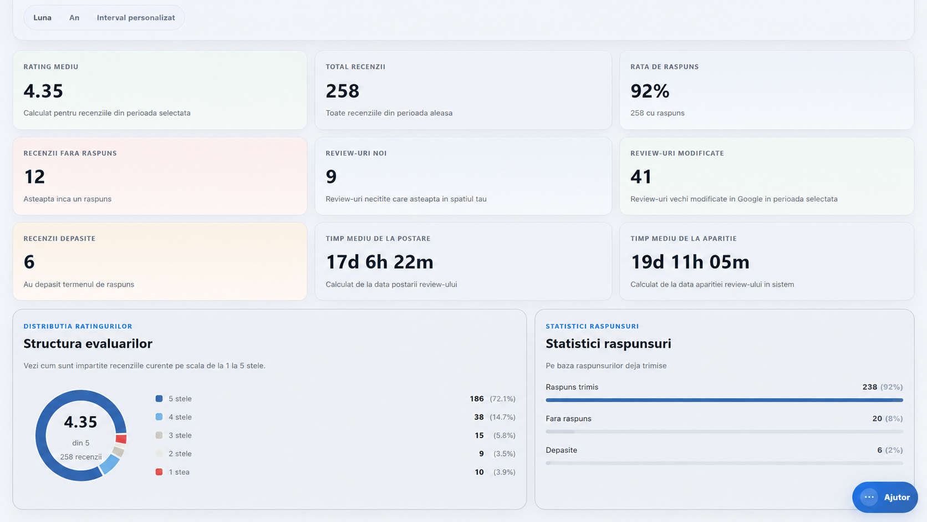Click the 1 stea red legend swatch
This screenshot has width=927, height=522.
(159, 472)
